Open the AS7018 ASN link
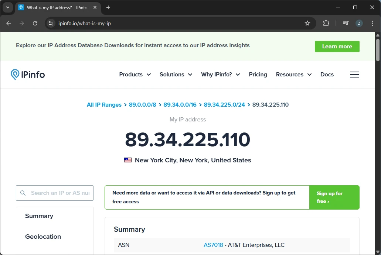The width and height of the screenshot is (381, 255). (213, 245)
